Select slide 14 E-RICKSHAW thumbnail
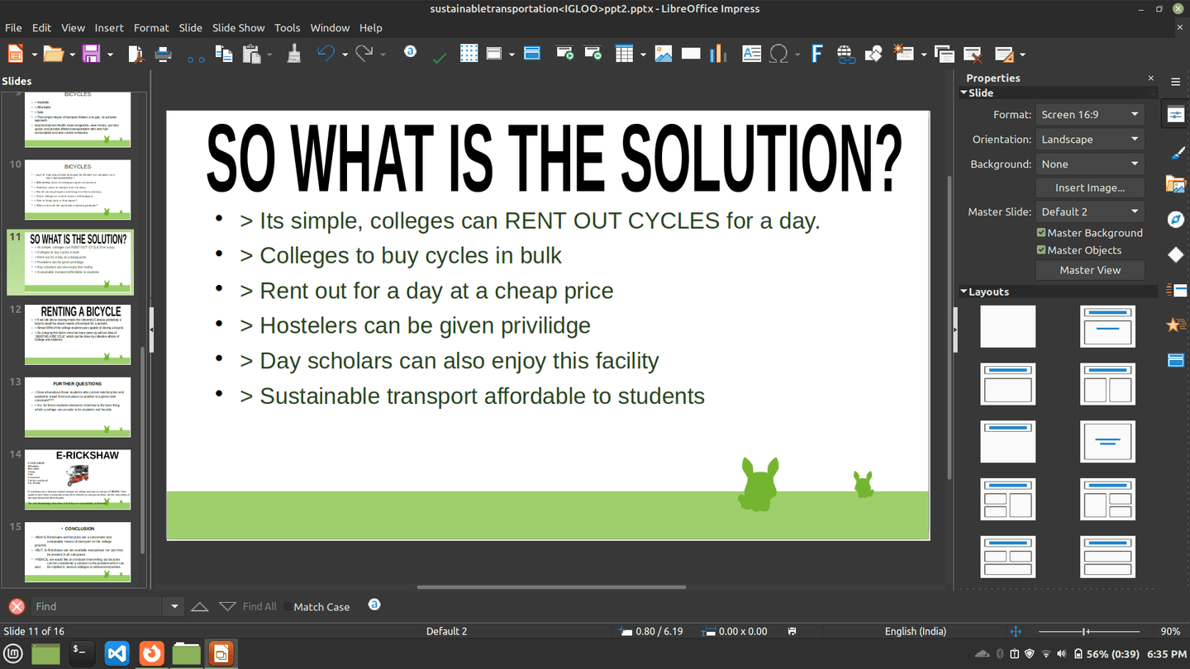Viewport: 1190px width, 669px height. (x=78, y=479)
